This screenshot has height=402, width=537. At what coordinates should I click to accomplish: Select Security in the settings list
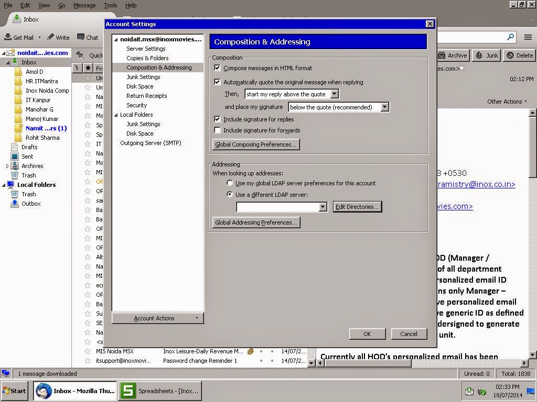tap(136, 105)
